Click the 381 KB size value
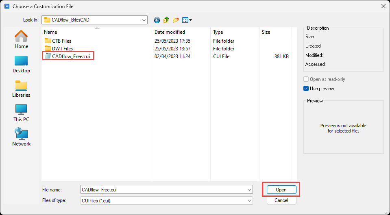This screenshot has width=390, height=215. 281,56
